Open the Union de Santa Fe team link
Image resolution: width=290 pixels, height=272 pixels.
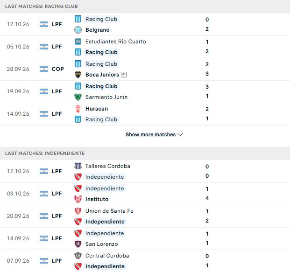click(109, 211)
